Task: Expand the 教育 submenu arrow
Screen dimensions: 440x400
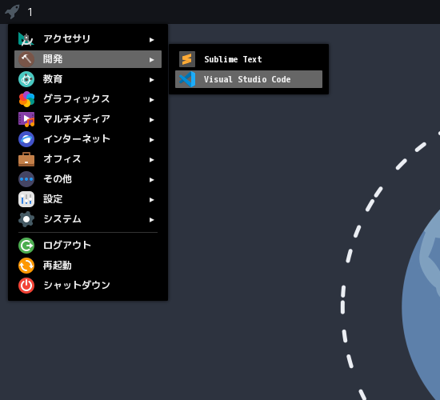Action: (151, 80)
